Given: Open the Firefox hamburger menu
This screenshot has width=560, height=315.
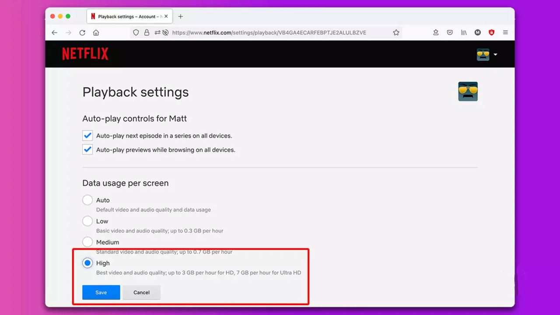Looking at the screenshot, I should click(x=505, y=32).
